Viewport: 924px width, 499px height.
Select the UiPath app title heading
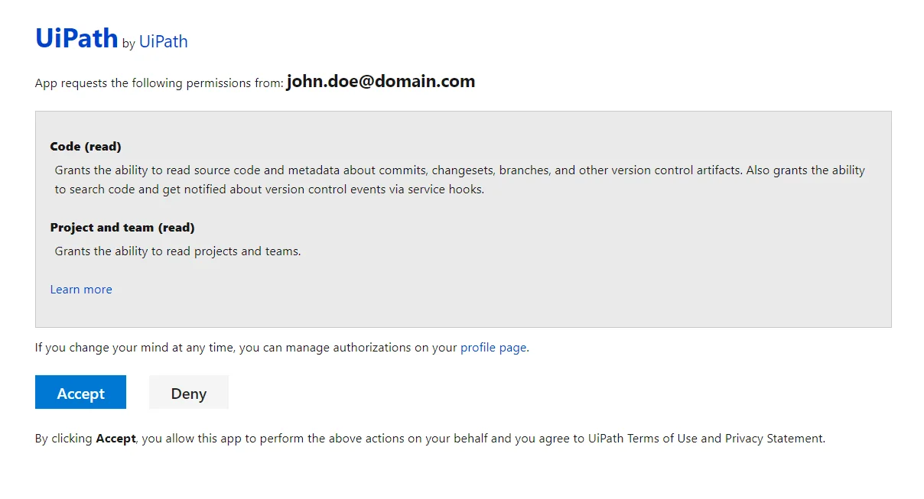click(x=76, y=38)
